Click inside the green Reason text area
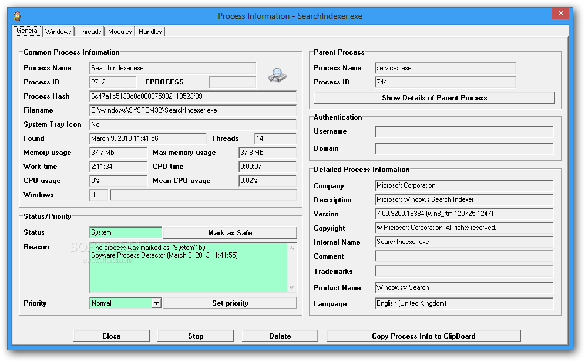The image size is (585, 362). [x=189, y=268]
